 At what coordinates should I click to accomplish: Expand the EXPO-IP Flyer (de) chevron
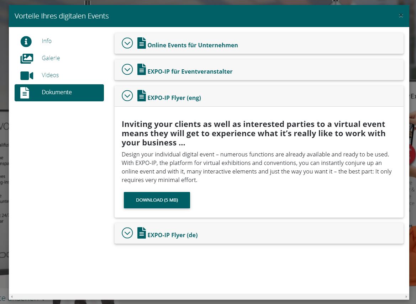coord(127,233)
